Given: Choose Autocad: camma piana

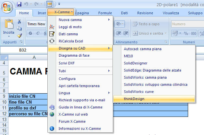Looking at the screenshot, I should point(154,49).
